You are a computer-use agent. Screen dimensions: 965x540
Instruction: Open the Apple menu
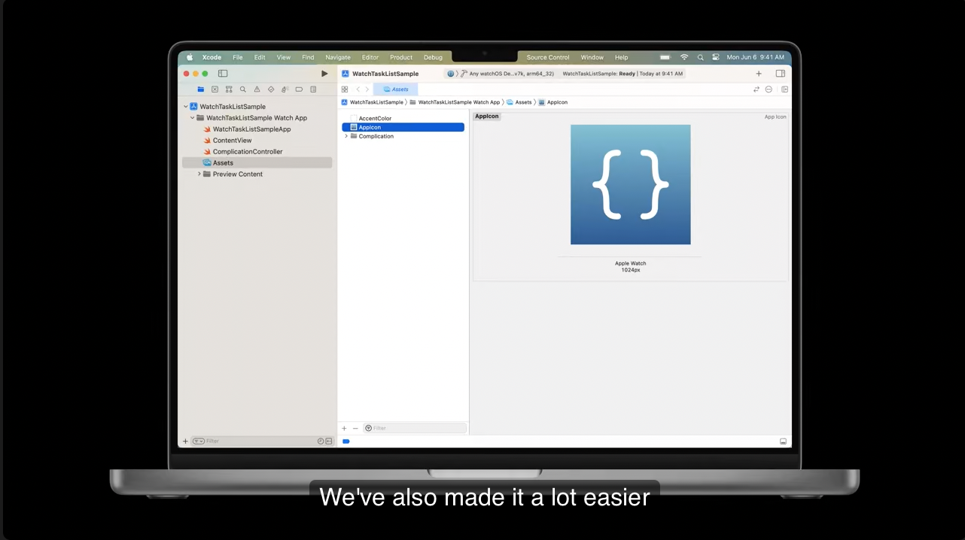click(x=190, y=57)
